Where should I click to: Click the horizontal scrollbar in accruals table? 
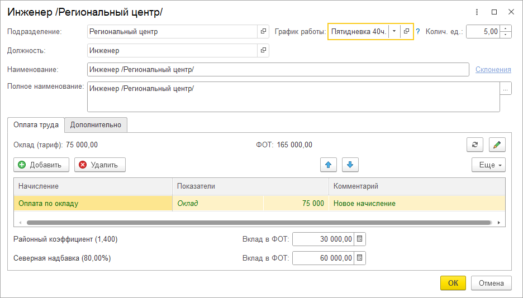(x=259, y=223)
